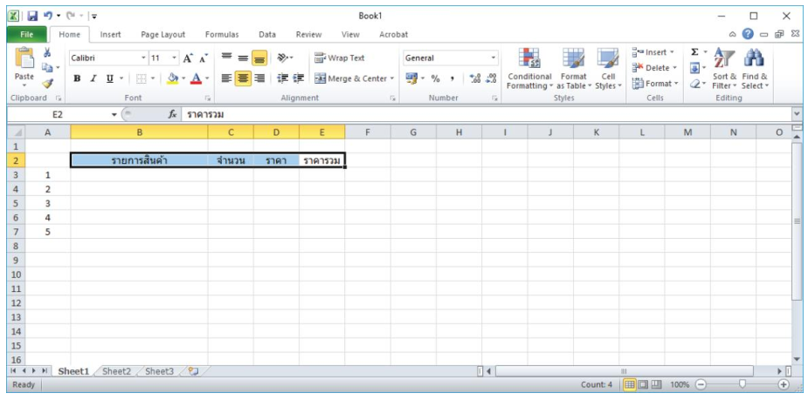Toggle Italic formatting
This screenshot has height=400, width=808.
93,78
